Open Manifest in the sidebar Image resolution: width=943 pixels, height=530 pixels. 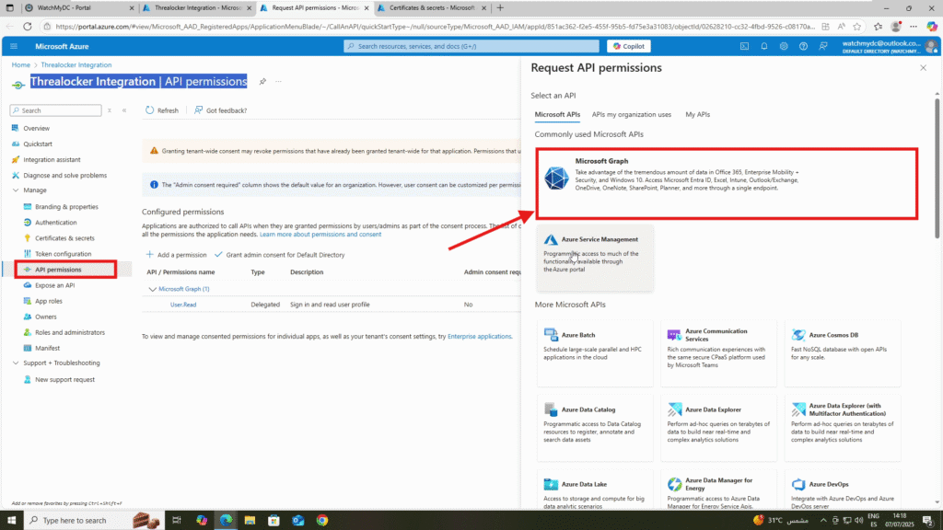(47, 347)
